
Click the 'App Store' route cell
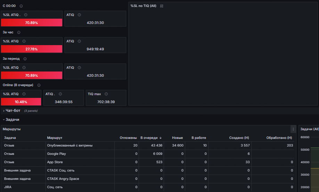[55, 162]
